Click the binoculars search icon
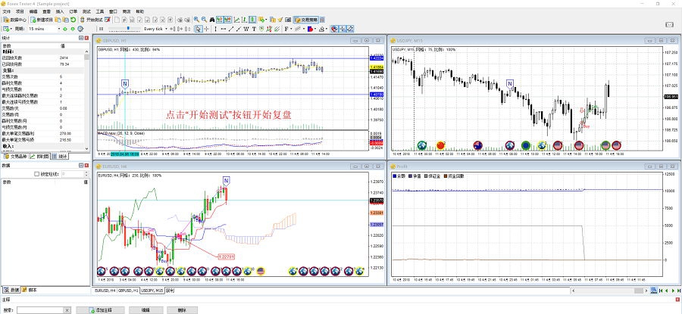 212,20
